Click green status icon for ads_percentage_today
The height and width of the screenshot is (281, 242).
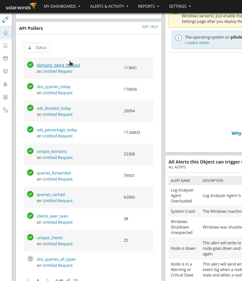coord(30,129)
